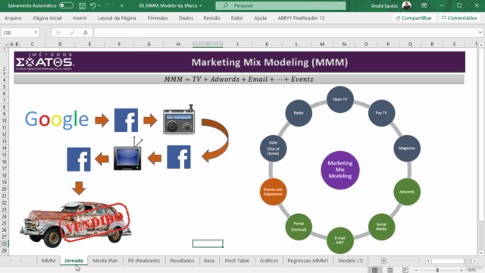Switch to the Fórmulas tab

pos(158,18)
